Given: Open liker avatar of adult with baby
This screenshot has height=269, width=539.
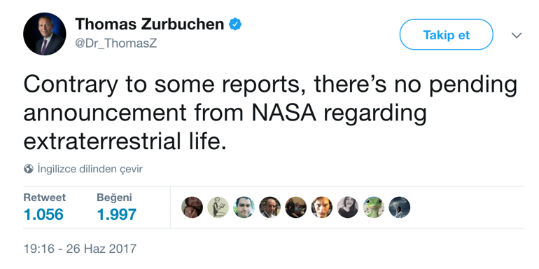Looking at the screenshot, I should (x=192, y=207).
